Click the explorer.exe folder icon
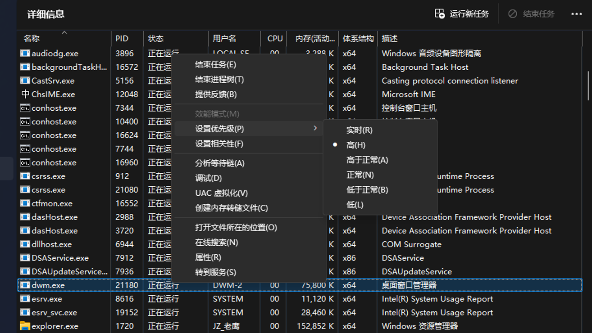This screenshot has height=333, width=592. (25, 326)
